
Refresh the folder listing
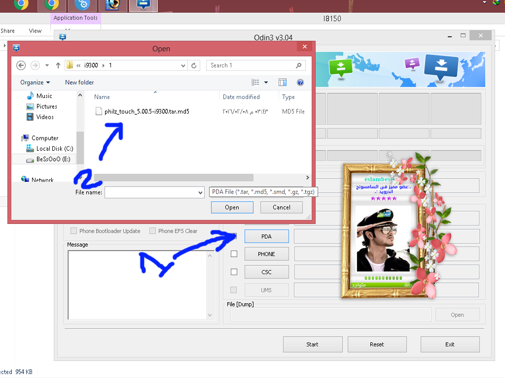[194, 65]
